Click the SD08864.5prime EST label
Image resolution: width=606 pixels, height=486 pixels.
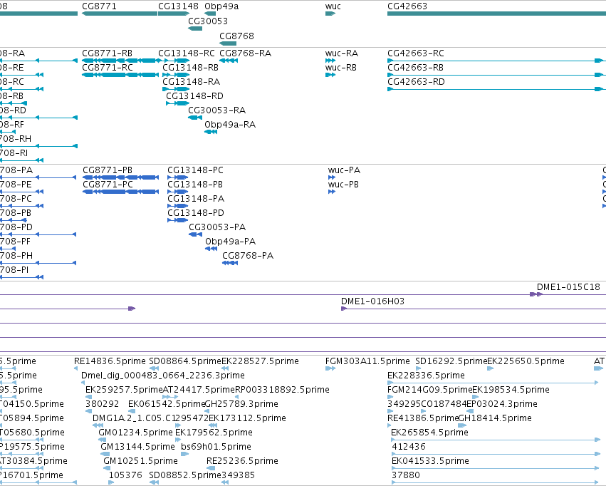pyautogui.click(x=185, y=361)
